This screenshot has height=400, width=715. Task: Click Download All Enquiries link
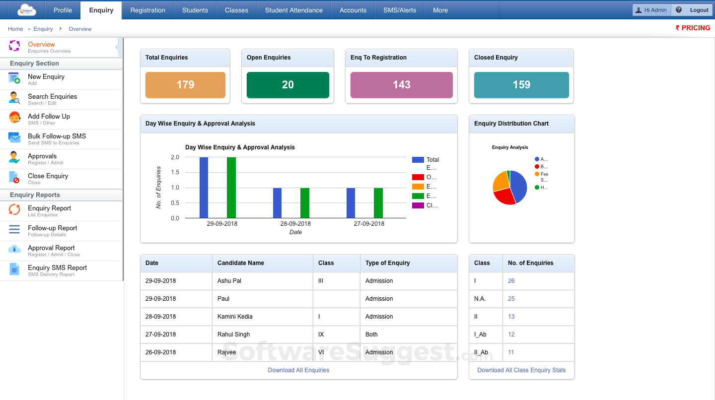[x=298, y=370]
